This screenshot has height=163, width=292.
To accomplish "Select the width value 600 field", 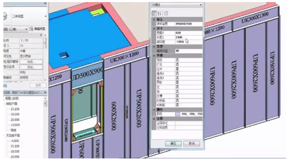I will [x=189, y=33].
